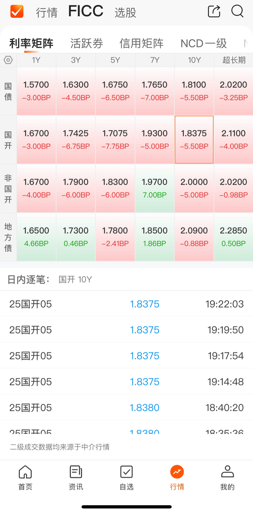Open the 25国开05 trade at 18:40:20
Viewport: 253px width, 514px height.
[126, 408]
